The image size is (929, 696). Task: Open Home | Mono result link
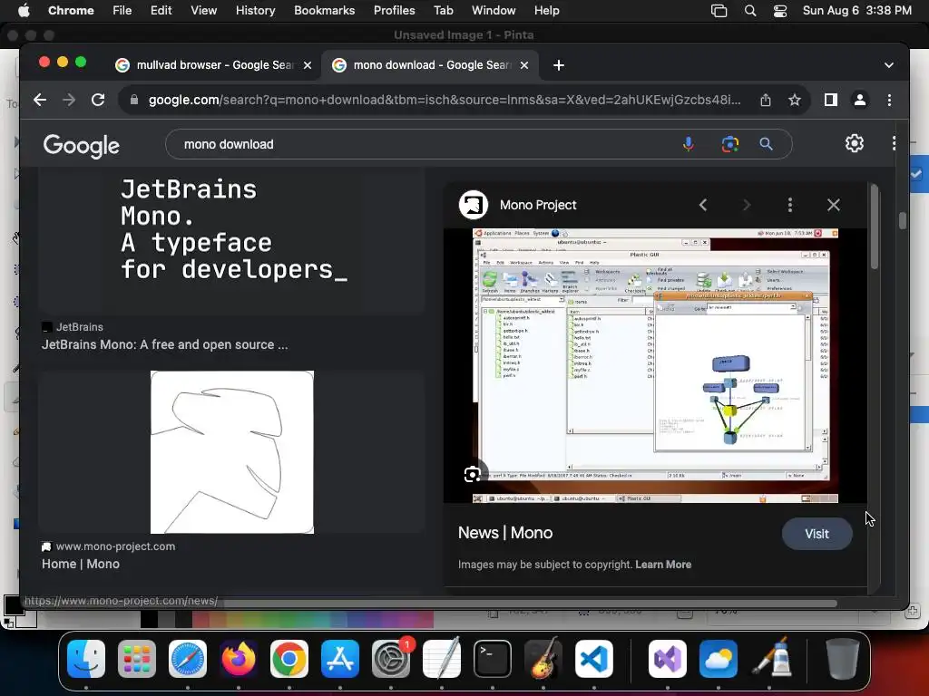pyautogui.click(x=81, y=564)
